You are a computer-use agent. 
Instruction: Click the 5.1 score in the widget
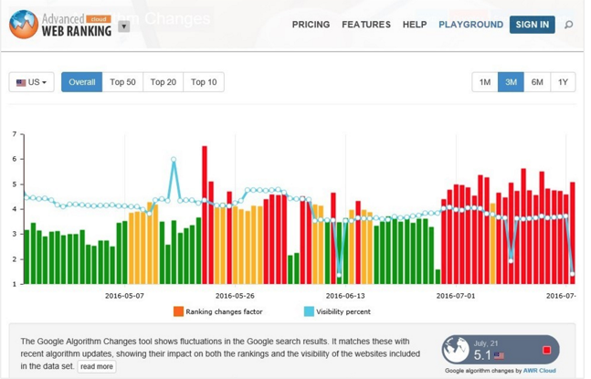pyautogui.click(x=482, y=355)
